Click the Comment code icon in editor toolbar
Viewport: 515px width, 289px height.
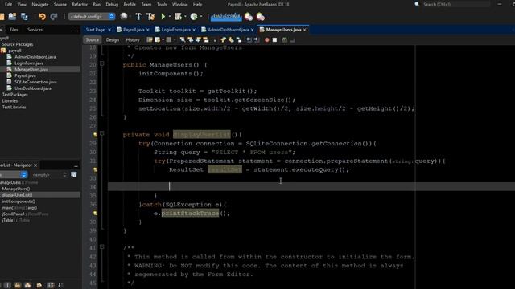(284, 40)
